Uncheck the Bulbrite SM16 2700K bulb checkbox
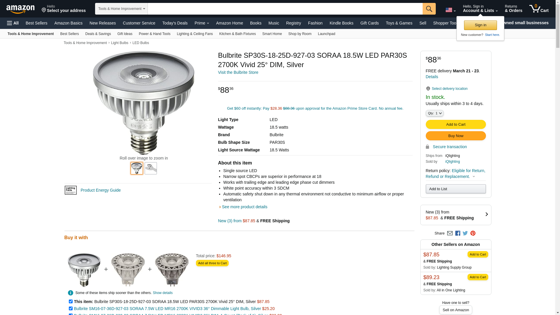560x315 pixels. coord(71,309)
